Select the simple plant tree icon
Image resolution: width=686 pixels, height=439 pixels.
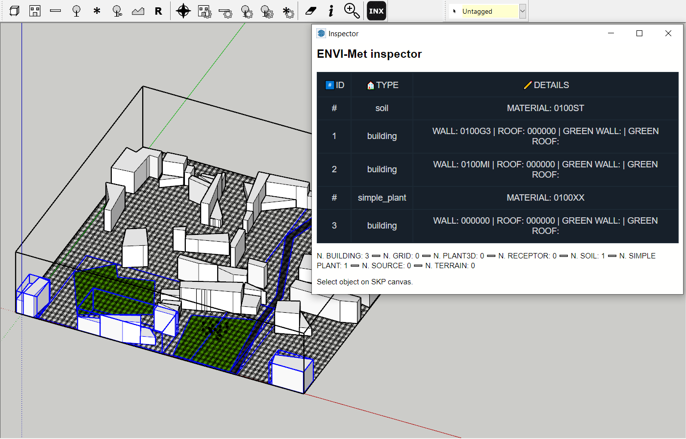[x=76, y=11]
